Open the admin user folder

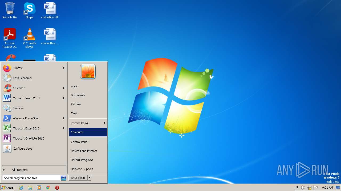click(x=88, y=86)
